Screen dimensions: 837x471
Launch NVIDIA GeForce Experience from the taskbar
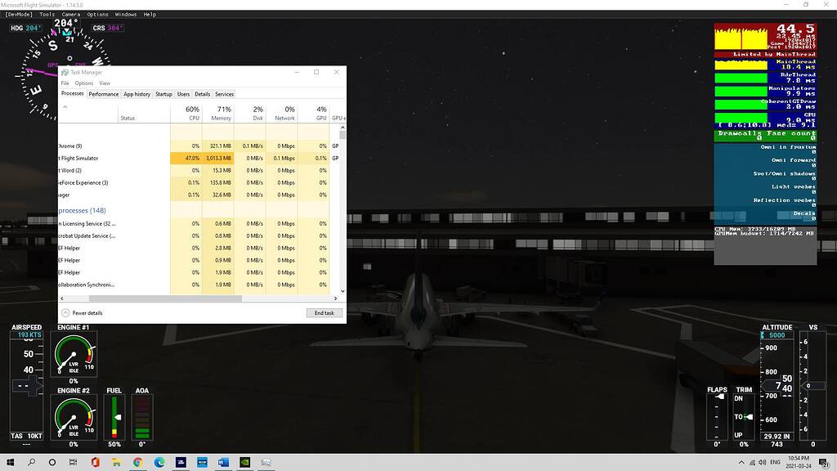244,462
